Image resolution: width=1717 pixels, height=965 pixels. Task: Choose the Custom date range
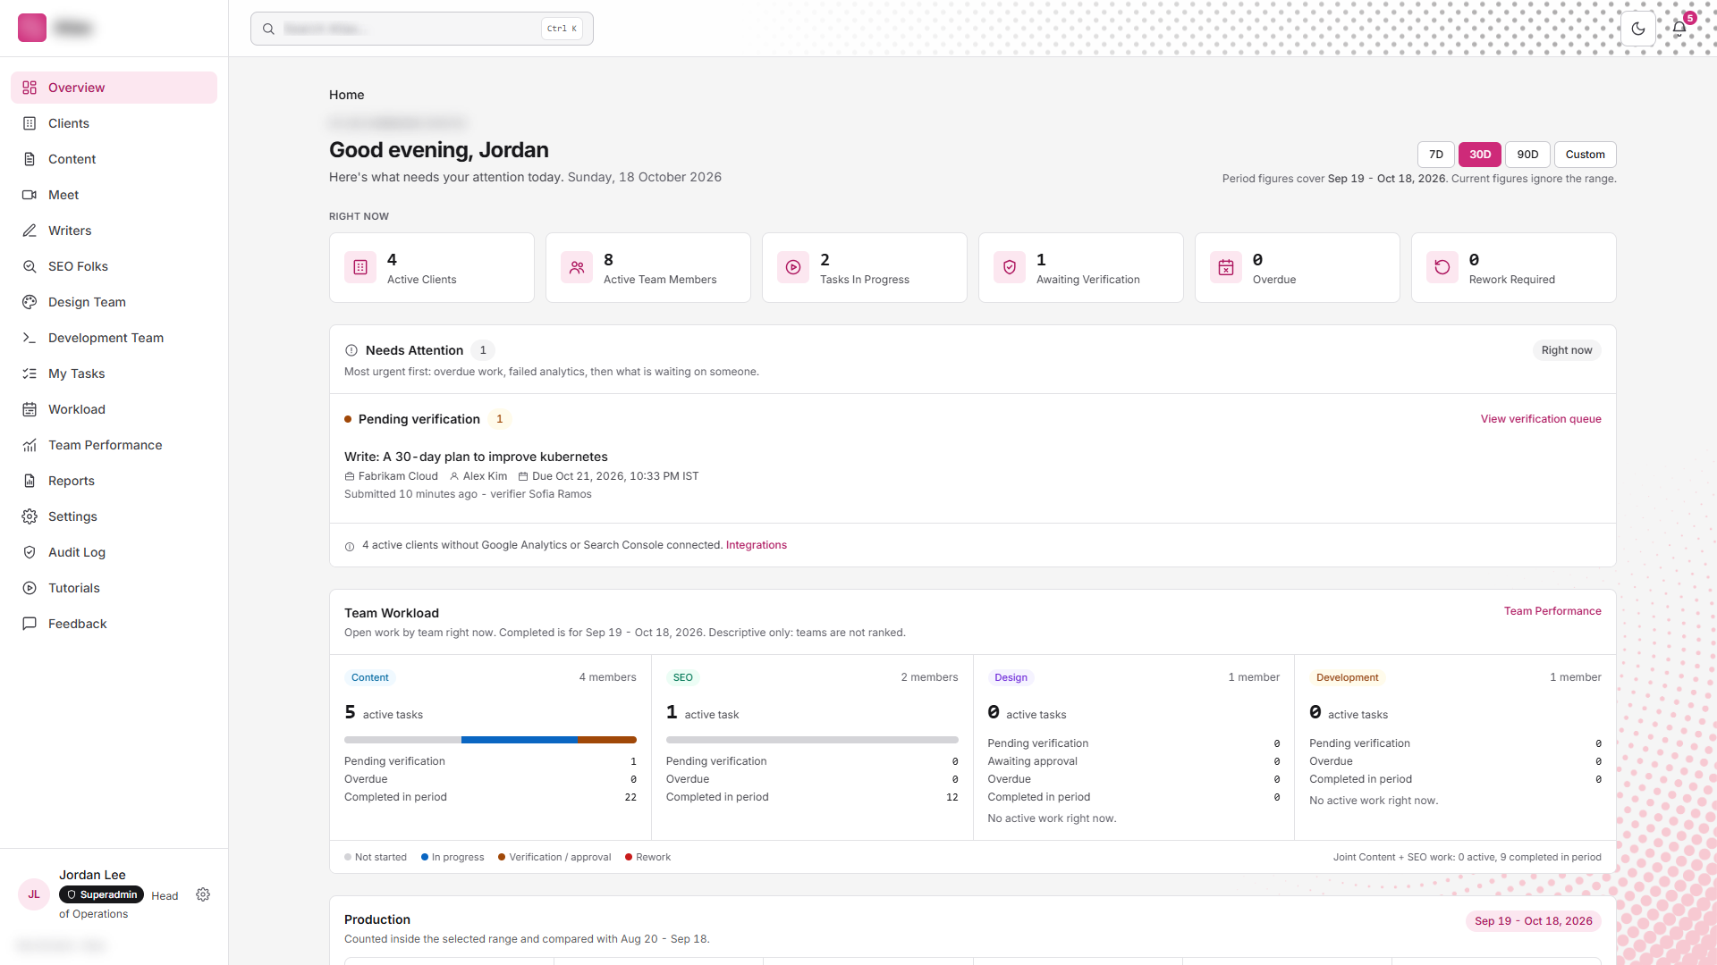1586,155
